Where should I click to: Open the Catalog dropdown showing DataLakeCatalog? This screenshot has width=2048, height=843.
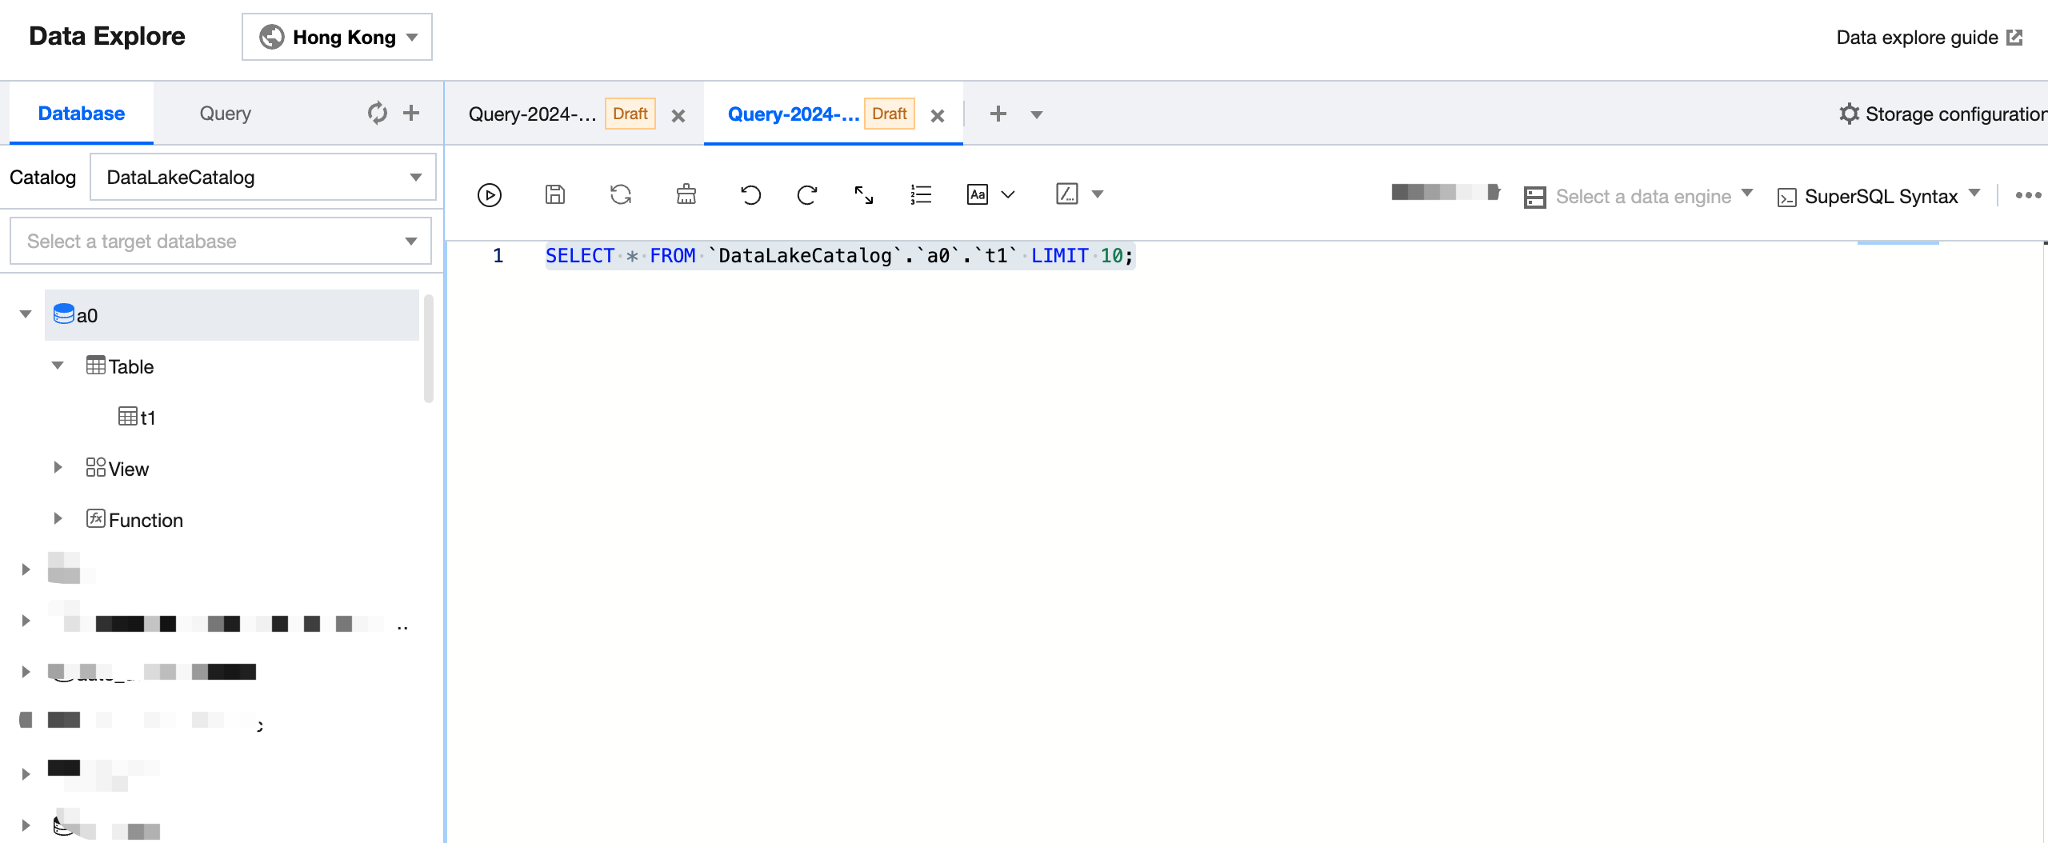click(x=262, y=178)
